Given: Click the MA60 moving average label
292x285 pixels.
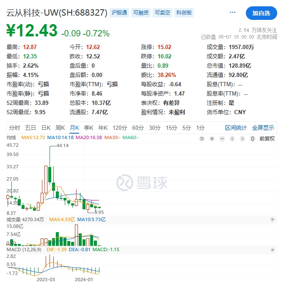Looking at the screenshot, I should tap(130, 137).
